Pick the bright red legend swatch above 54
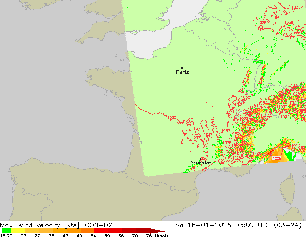Screen dimensions: 306x237 click(101, 230)
